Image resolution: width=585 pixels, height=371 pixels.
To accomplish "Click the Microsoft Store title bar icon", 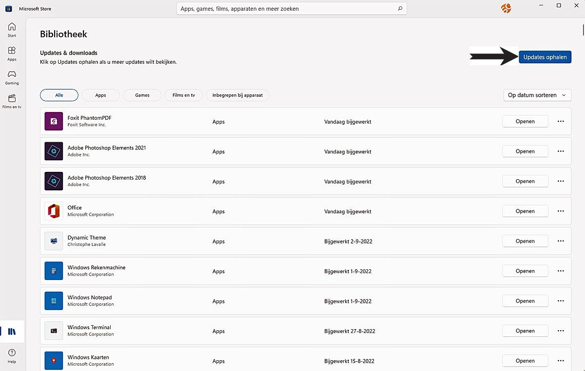I will (9, 9).
